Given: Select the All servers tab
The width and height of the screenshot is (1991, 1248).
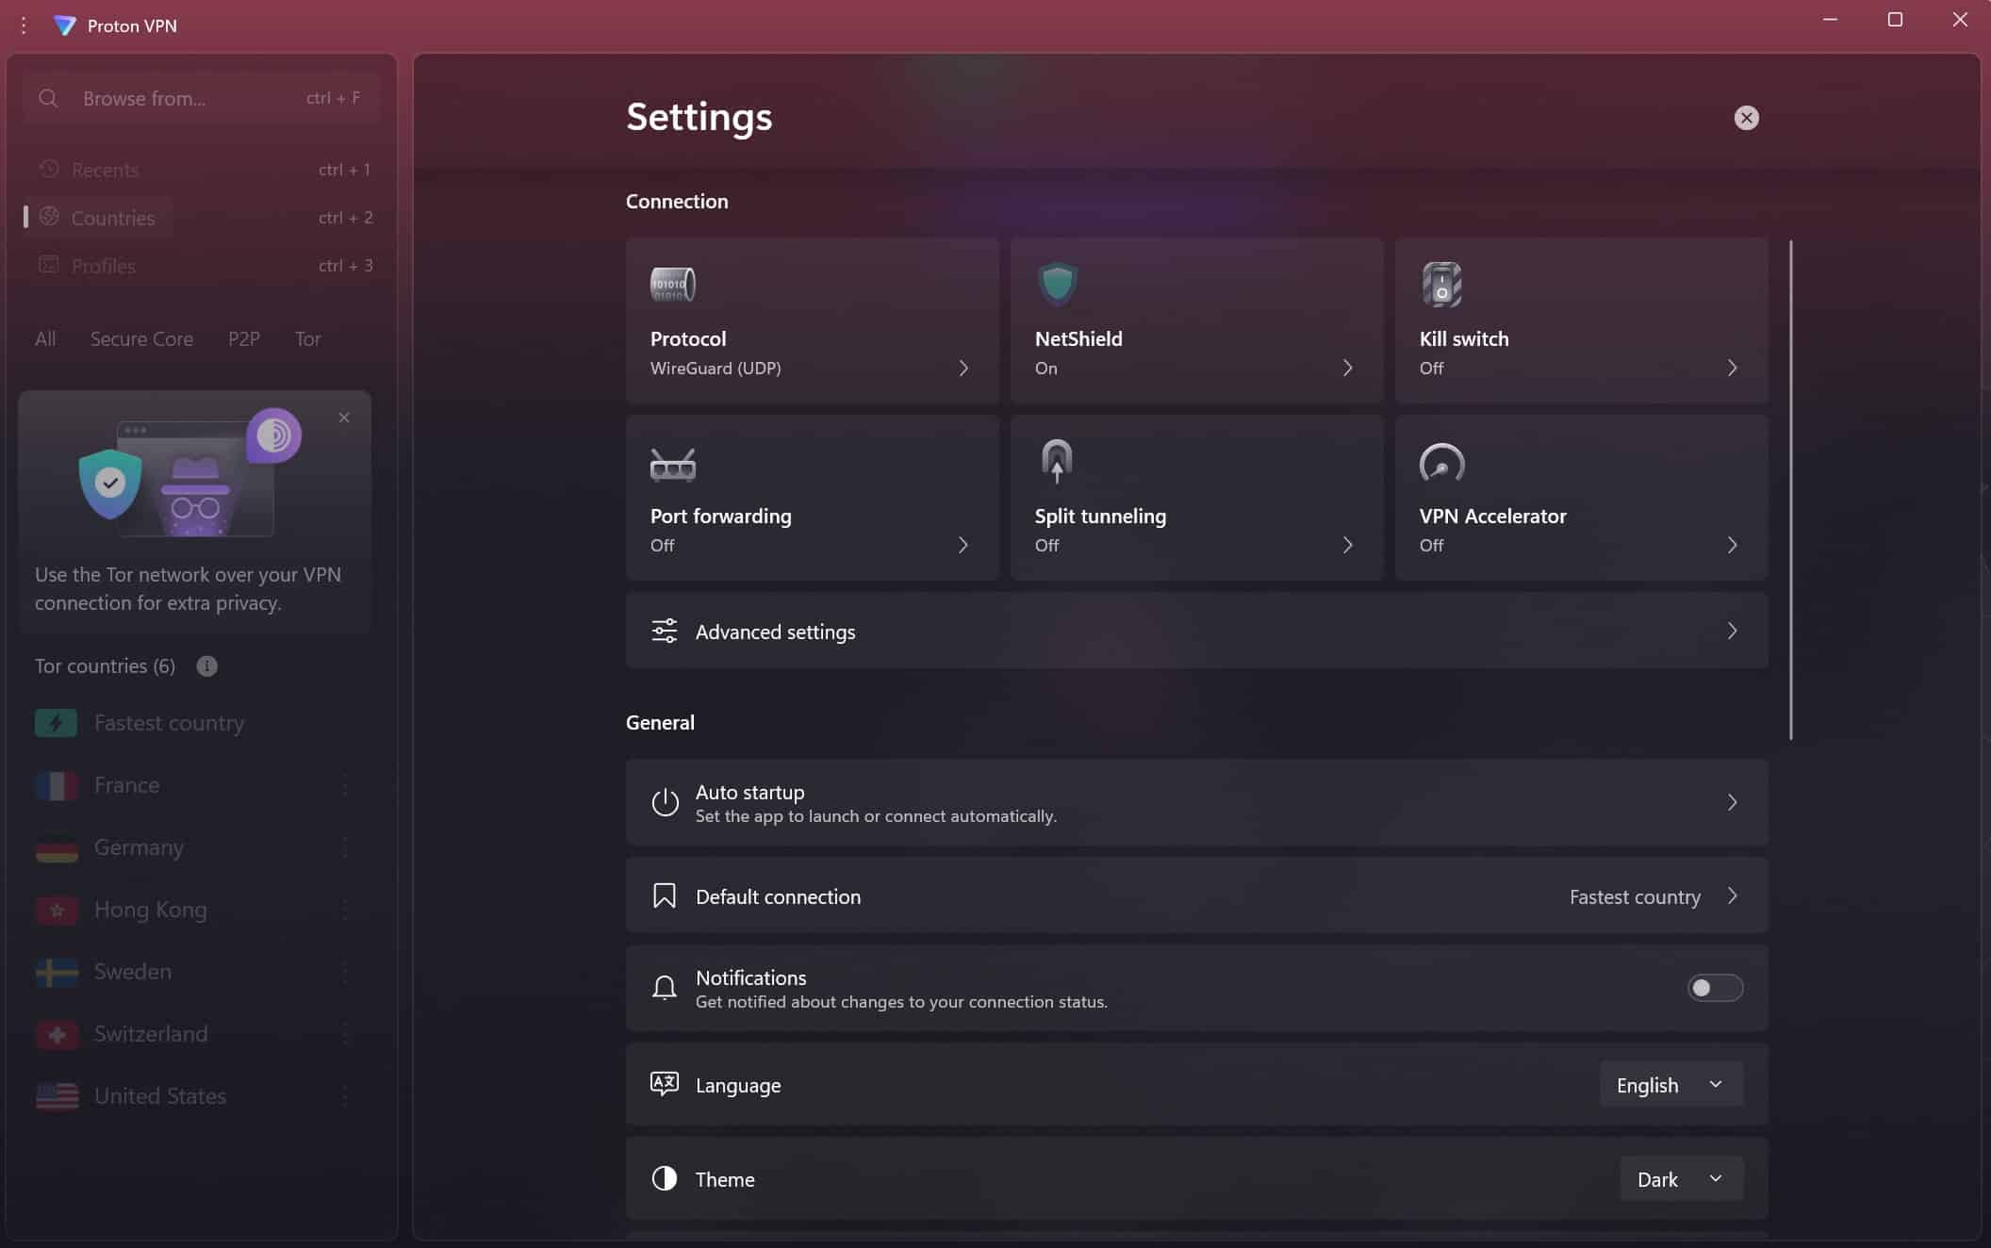Looking at the screenshot, I should click(45, 338).
